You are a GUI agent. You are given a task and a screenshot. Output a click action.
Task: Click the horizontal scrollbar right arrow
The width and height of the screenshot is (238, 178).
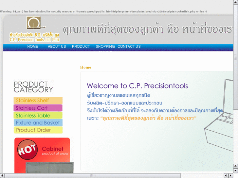[x=231, y=175]
